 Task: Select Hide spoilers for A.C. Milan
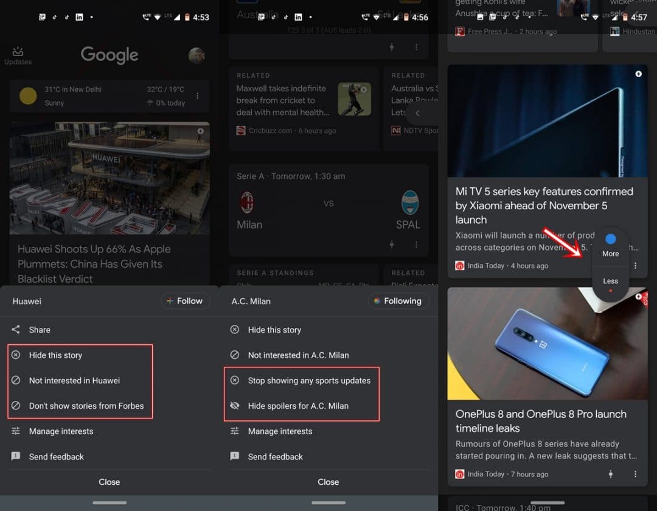pos(298,406)
